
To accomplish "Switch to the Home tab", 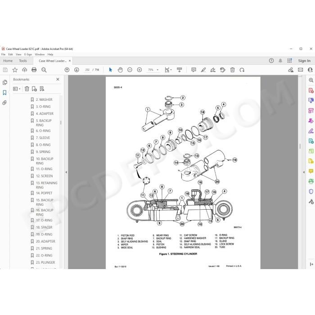I will tap(8, 61).
